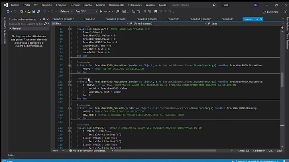This screenshot has width=289, height=162.
Task: Switch to the Form6.vb tab
Action: [90, 19]
